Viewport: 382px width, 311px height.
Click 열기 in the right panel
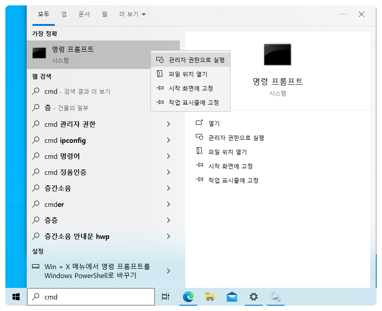(x=214, y=124)
